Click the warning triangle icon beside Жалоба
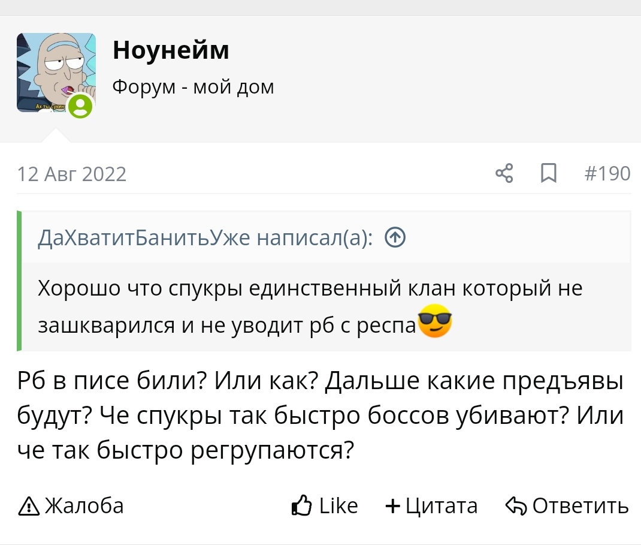 (29, 507)
